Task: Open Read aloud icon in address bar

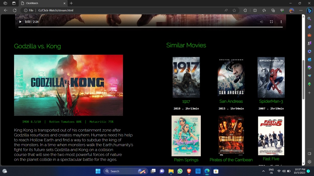Action: pyautogui.click(x=226, y=10)
